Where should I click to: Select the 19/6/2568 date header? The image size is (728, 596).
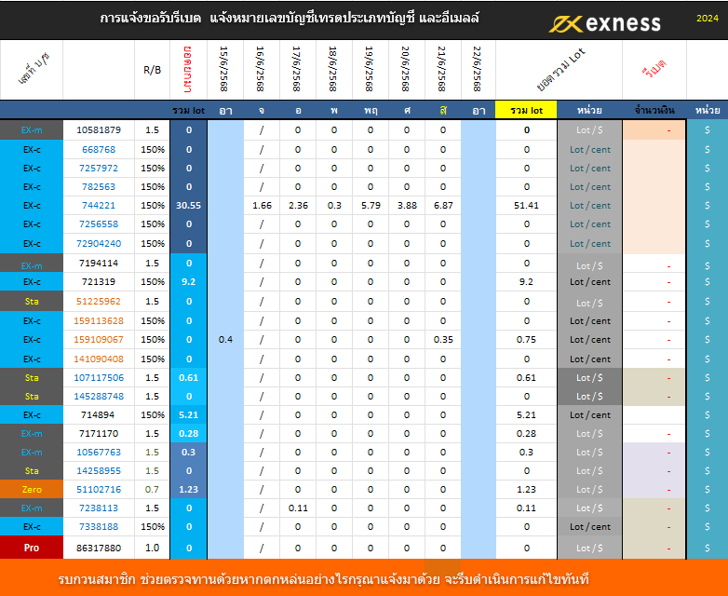pyautogui.click(x=369, y=69)
